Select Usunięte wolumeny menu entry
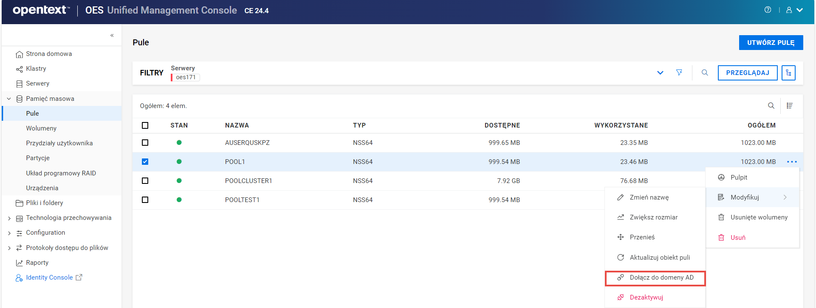816x308 pixels. tap(752, 217)
